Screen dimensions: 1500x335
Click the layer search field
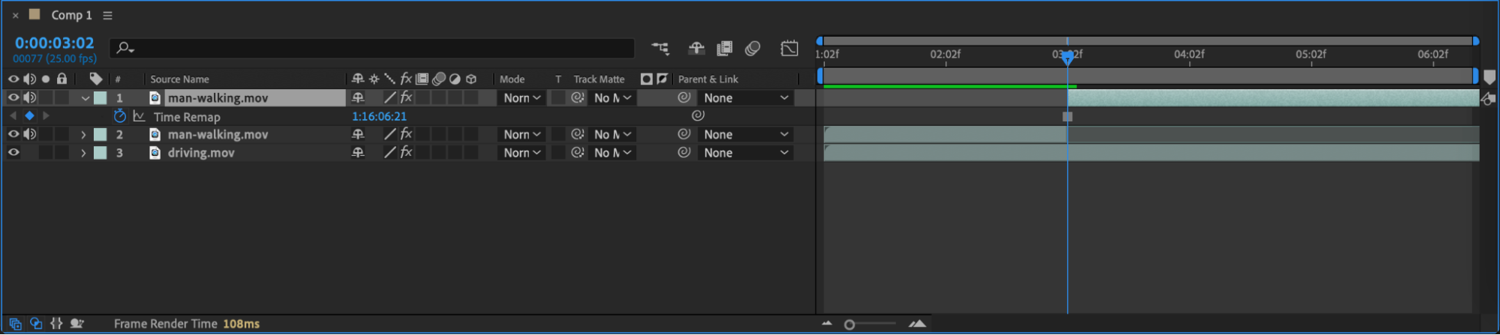(375, 49)
